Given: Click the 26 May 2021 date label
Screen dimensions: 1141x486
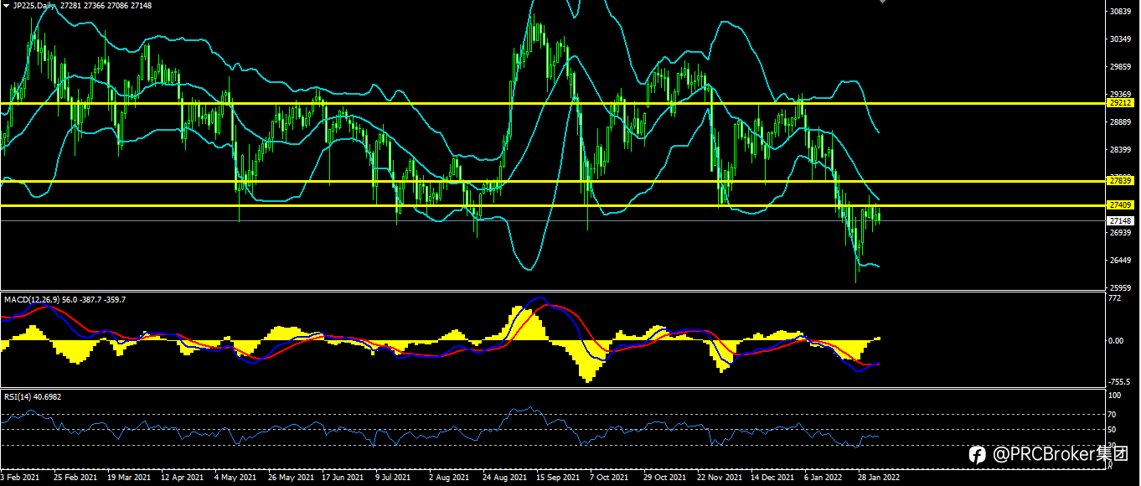Looking at the screenshot, I should [289, 478].
